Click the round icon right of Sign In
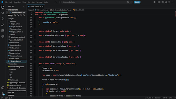This screenshot has width=176, height=99. point(155,2)
